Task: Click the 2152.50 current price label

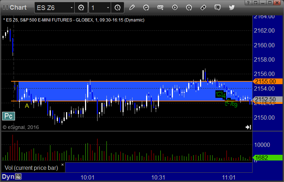Action: click(x=268, y=100)
